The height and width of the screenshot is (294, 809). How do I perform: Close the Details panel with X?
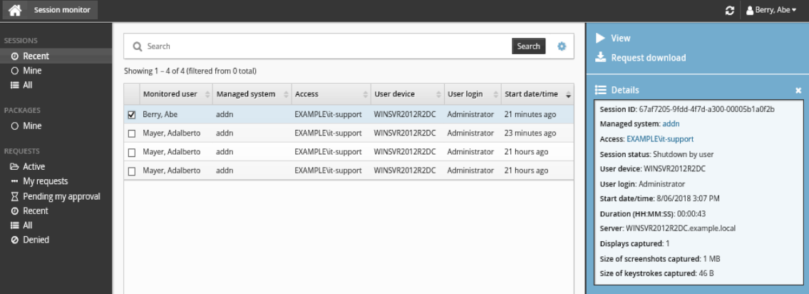[x=798, y=91]
